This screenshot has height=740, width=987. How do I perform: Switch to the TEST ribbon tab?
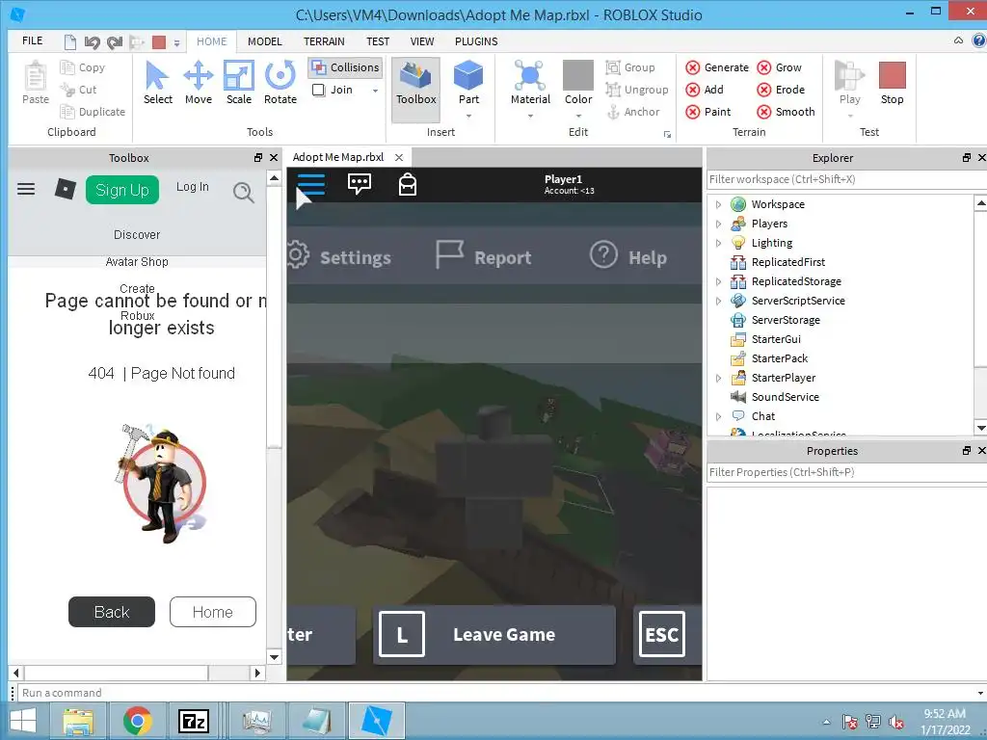[x=378, y=41]
